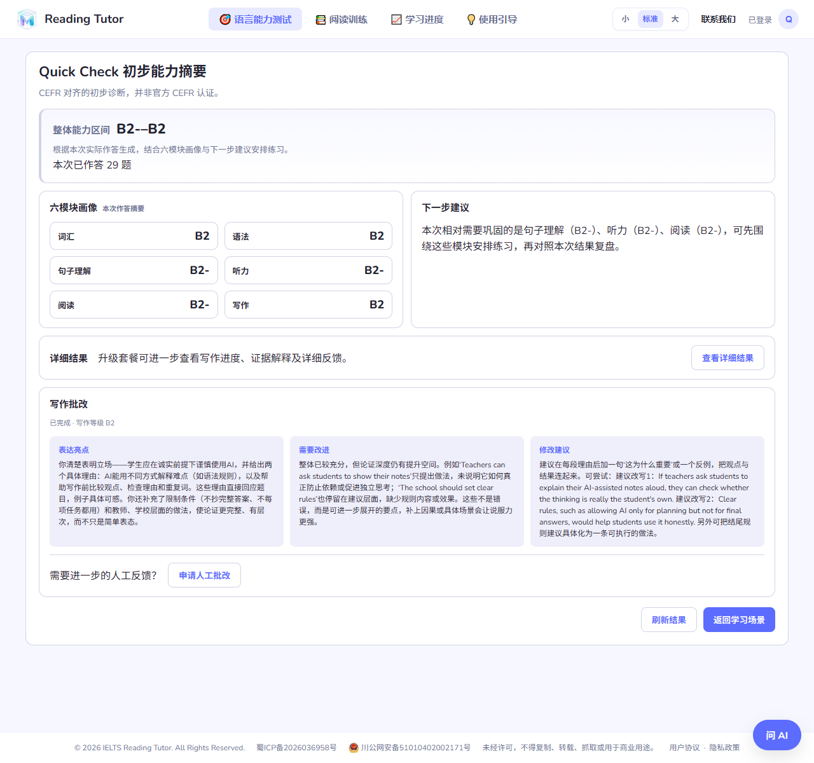Open the 问 AI chat button
The image size is (814, 763).
point(777,735)
